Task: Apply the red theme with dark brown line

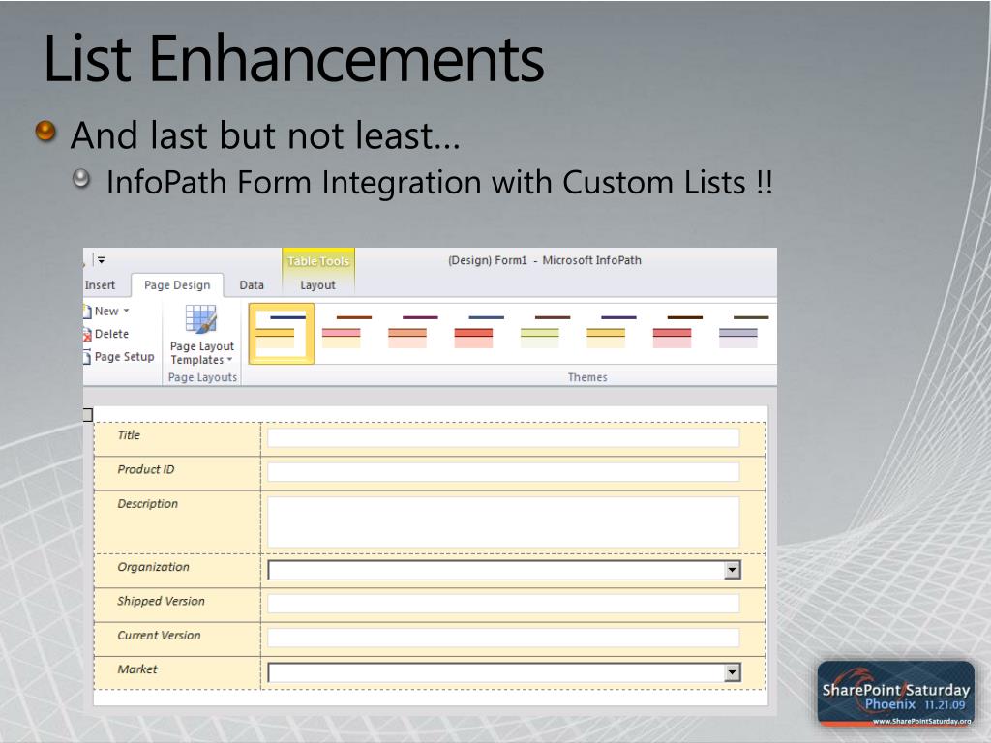Action: [676, 333]
